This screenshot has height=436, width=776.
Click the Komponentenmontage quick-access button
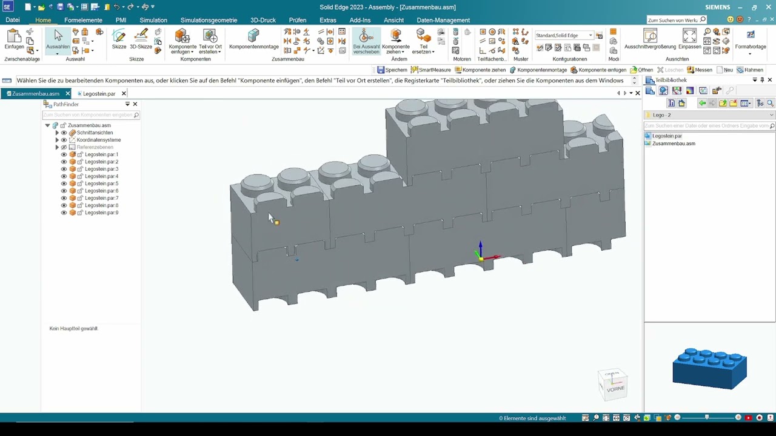coord(538,70)
